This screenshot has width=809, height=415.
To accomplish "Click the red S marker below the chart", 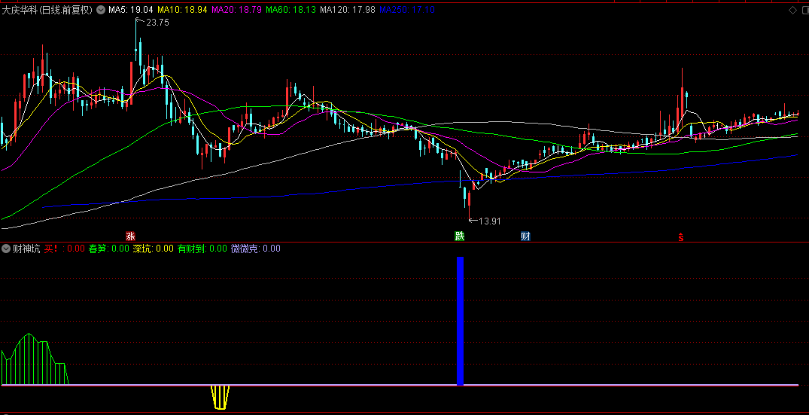I will tap(681, 237).
